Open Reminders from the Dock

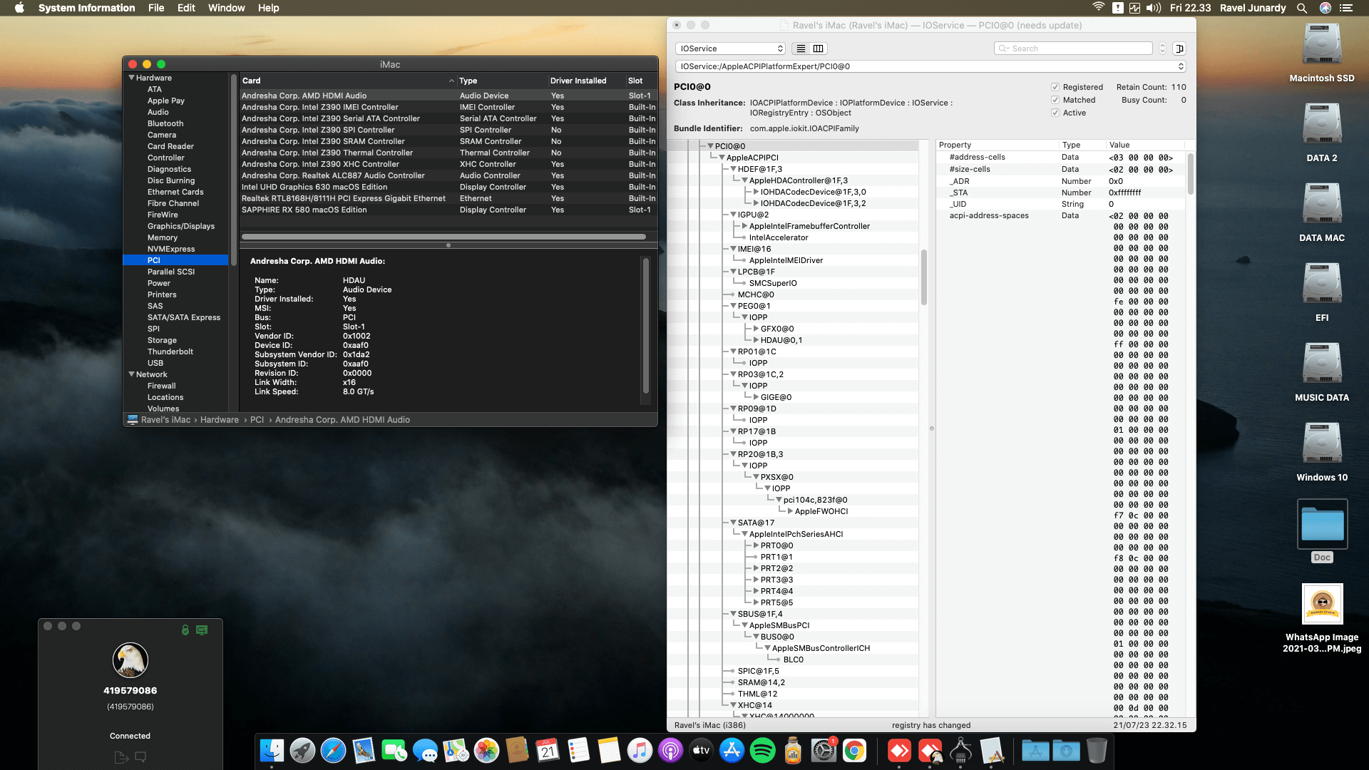pyautogui.click(x=578, y=751)
